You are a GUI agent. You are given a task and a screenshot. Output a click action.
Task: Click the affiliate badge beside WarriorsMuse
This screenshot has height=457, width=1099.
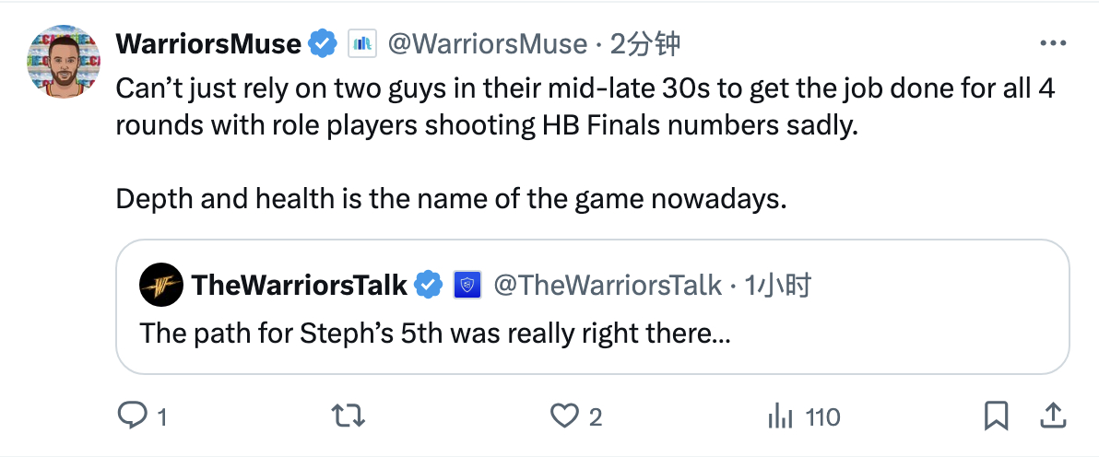(360, 43)
